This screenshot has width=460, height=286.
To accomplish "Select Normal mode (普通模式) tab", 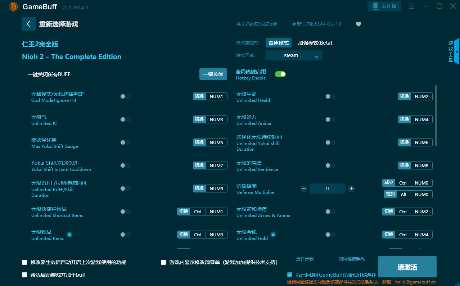I will click(x=279, y=43).
